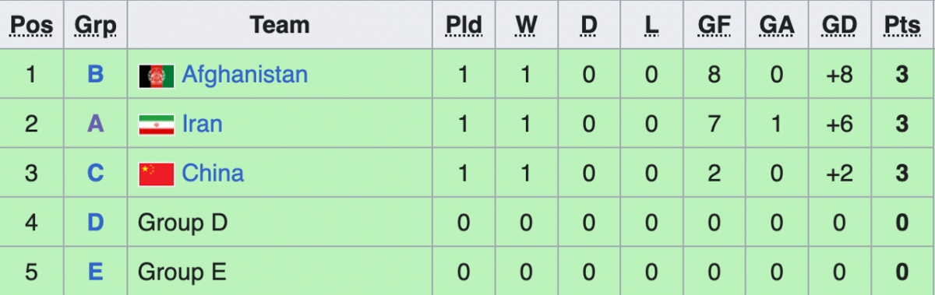Open the Afghanistan team link
The height and width of the screenshot is (295, 935).
pos(245,75)
